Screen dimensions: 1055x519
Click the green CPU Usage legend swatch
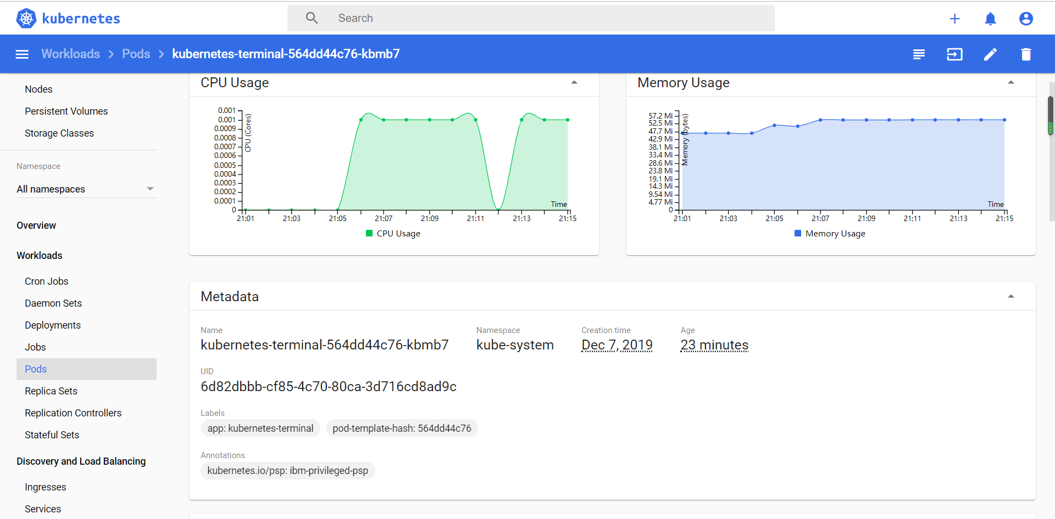click(x=369, y=233)
